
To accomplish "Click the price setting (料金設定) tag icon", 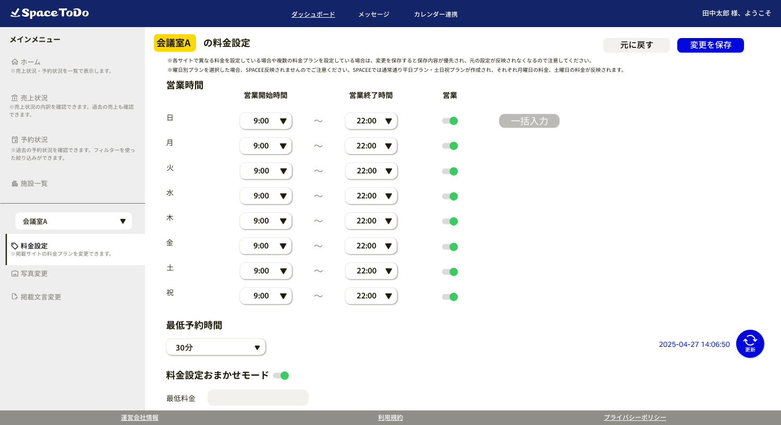I will 15,246.
